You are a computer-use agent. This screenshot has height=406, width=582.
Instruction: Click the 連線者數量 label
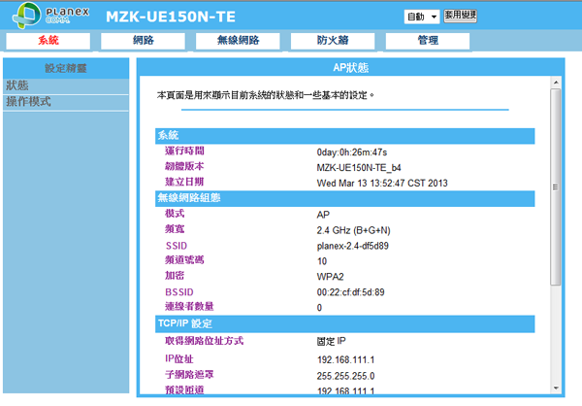click(189, 306)
